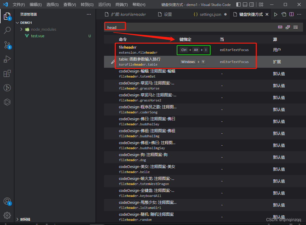306x225 pixels.
Task: Open the hexagon extension icon in activity bar
Action: (x=7, y=102)
